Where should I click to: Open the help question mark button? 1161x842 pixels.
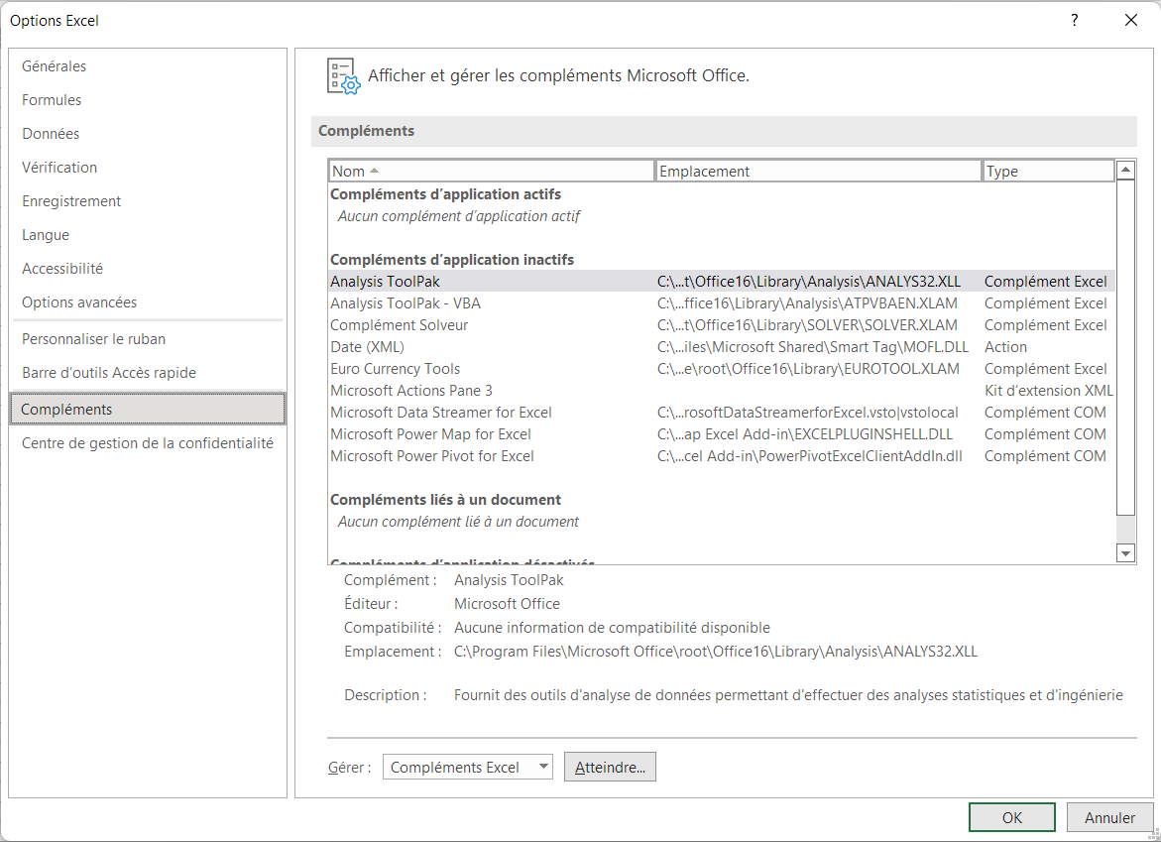(1075, 20)
